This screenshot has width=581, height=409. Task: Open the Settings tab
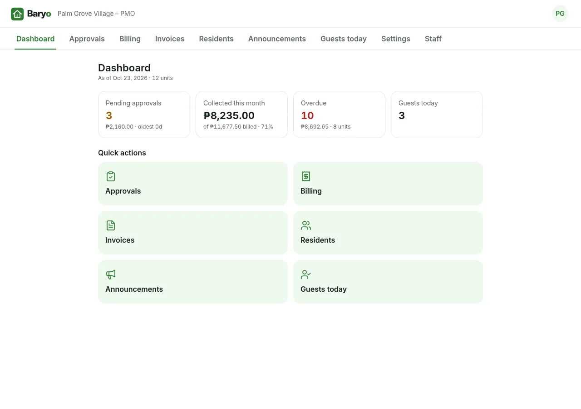tap(396, 39)
